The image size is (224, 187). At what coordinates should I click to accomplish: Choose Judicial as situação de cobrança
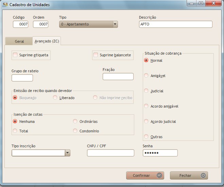pyautogui.click(x=146, y=91)
